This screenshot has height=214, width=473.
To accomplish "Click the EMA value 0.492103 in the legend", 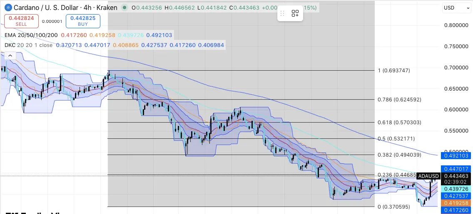I will 159,35.
